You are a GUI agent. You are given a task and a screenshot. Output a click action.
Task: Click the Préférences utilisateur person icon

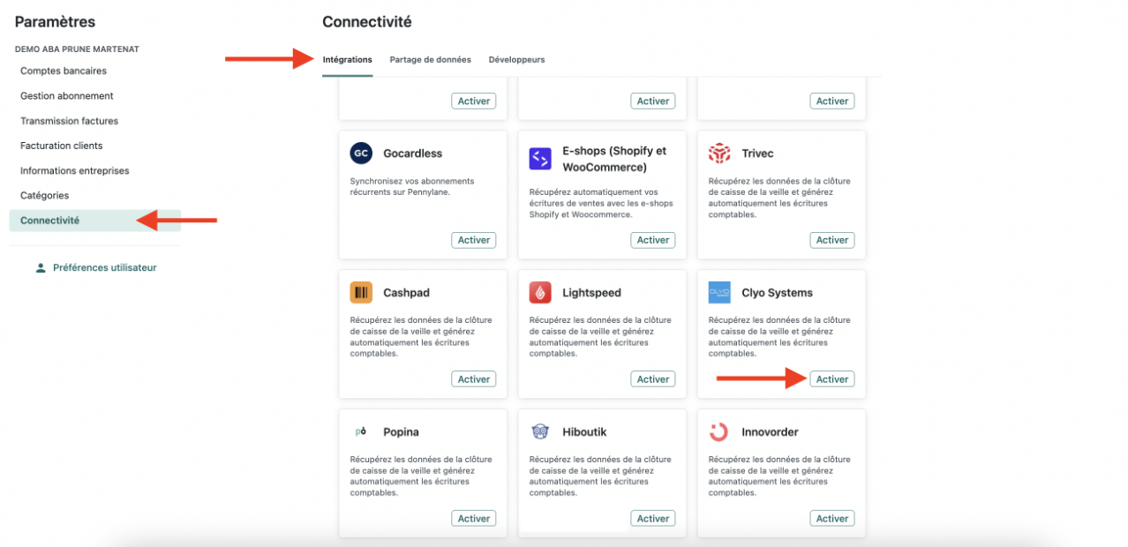click(x=41, y=267)
